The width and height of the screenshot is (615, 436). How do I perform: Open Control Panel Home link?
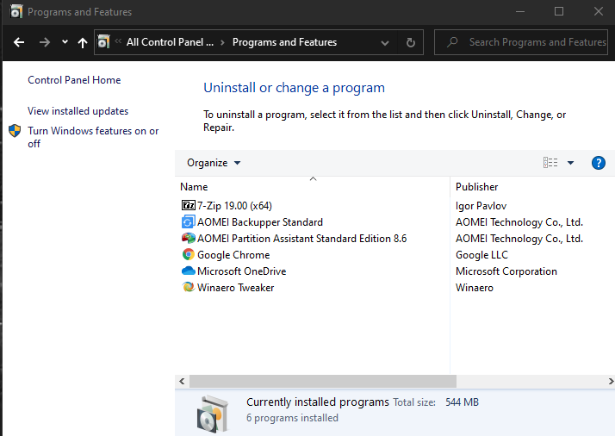[x=74, y=80]
